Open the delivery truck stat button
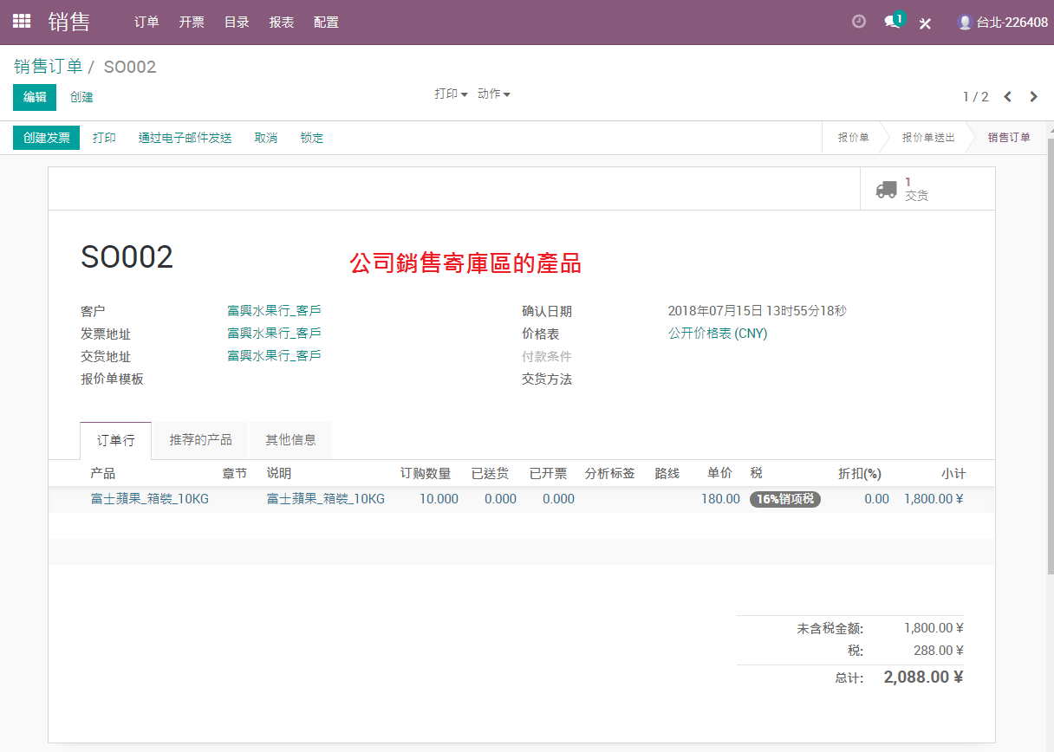Image resolution: width=1054 pixels, height=752 pixels. pos(927,189)
